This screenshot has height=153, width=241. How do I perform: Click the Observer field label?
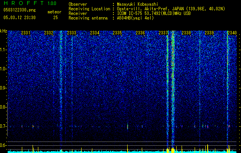[x=78, y=4]
